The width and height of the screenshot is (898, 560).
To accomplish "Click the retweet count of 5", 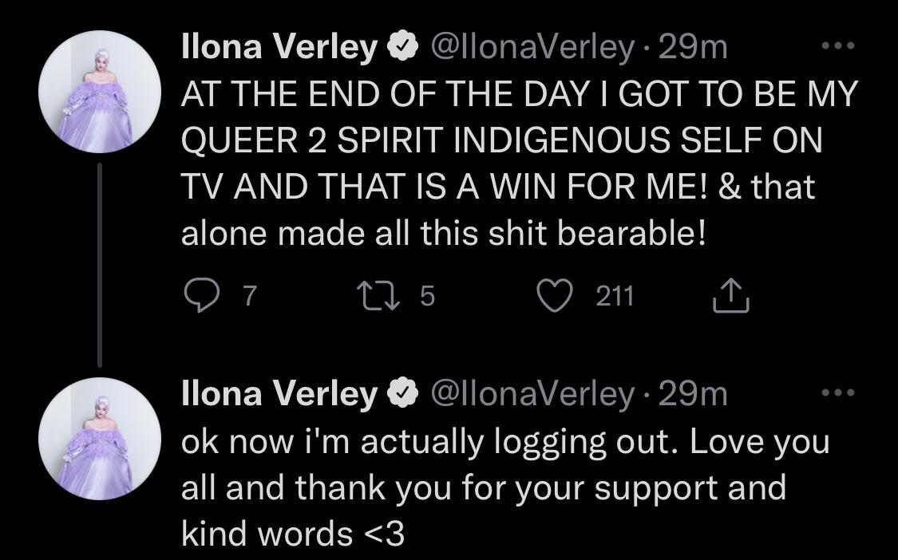I will pos(426,297).
